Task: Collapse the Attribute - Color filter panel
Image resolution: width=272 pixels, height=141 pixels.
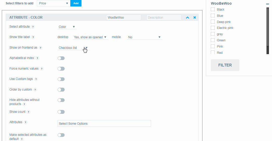Action: (x=187, y=18)
